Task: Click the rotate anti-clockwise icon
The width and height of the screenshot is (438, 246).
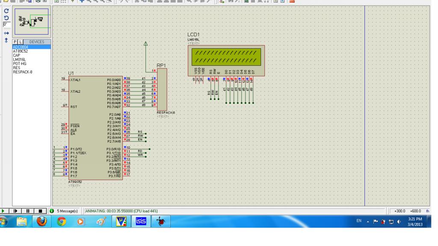Action: point(6,18)
